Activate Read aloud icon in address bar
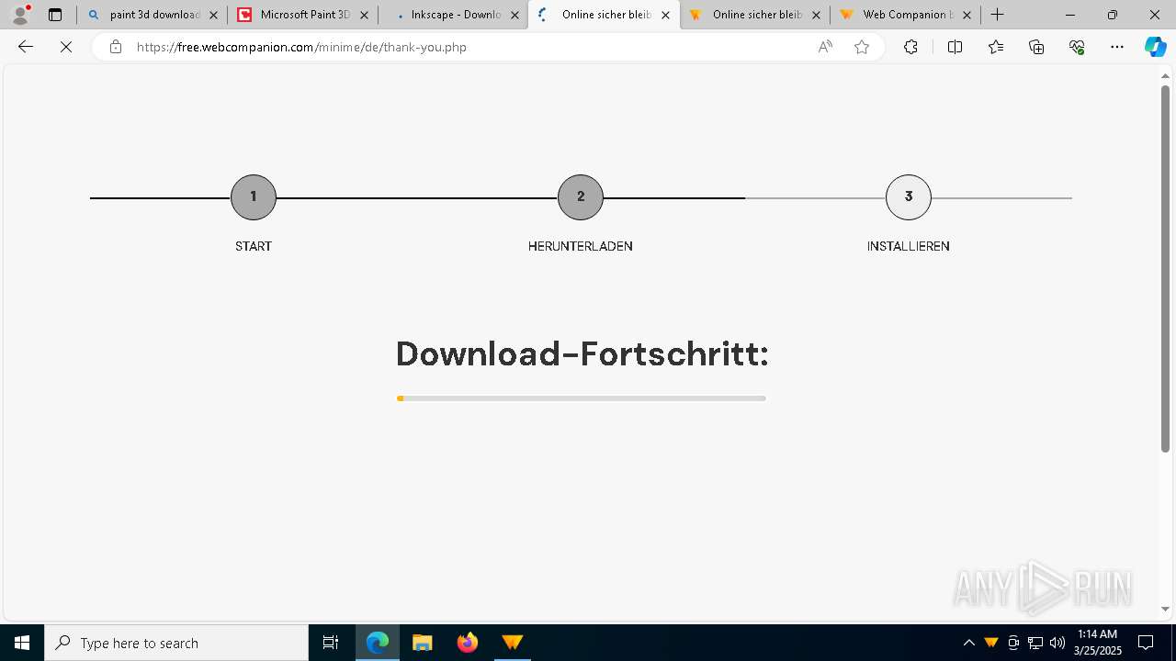Image resolution: width=1176 pixels, height=661 pixels. pyautogui.click(x=825, y=47)
